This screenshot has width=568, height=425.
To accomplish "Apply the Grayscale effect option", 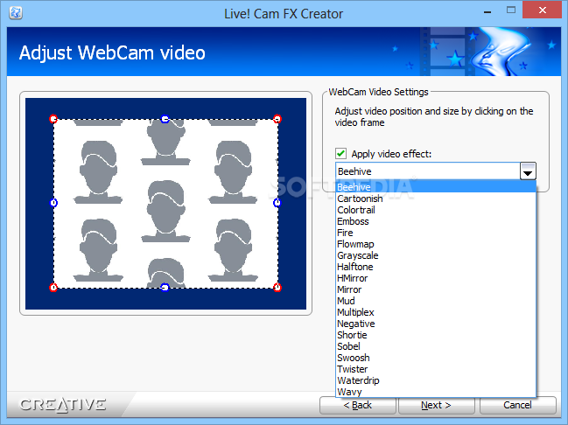I will coord(436,255).
